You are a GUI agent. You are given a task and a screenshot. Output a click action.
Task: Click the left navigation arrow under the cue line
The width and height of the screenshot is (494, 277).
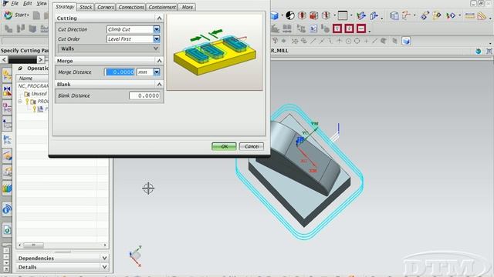click(x=4, y=59)
